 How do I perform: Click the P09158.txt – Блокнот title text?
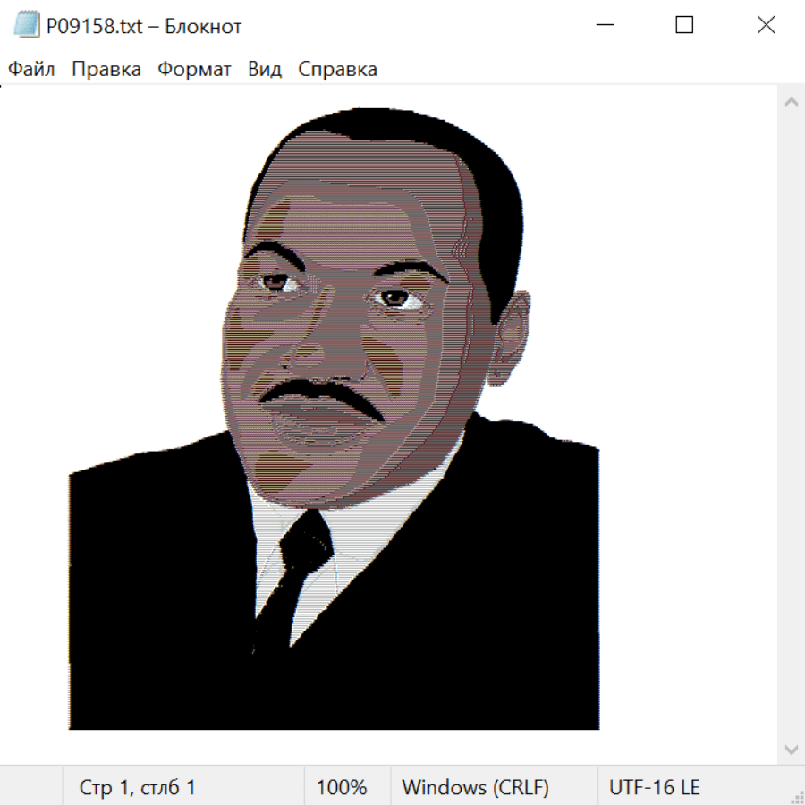point(144,27)
